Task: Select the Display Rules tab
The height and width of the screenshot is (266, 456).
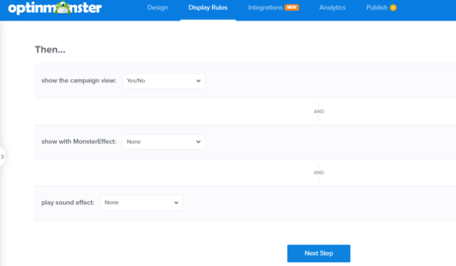Action: [208, 7]
